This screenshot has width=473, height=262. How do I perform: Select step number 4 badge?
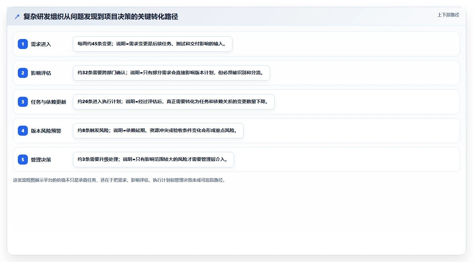point(23,131)
